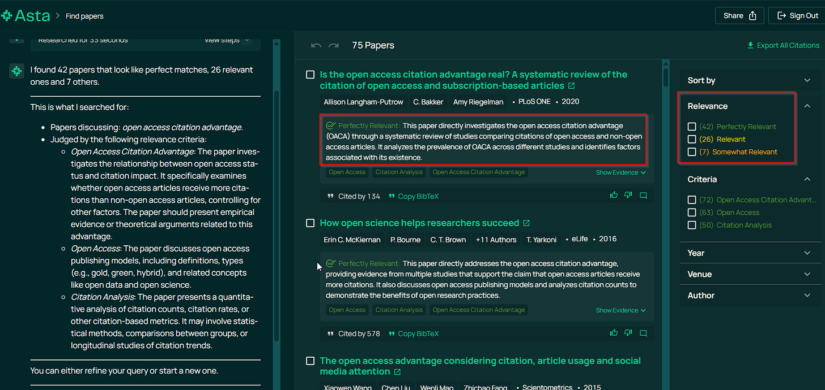The image size is (825, 390).
Task: Click the undo arrow icon
Action: point(316,45)
